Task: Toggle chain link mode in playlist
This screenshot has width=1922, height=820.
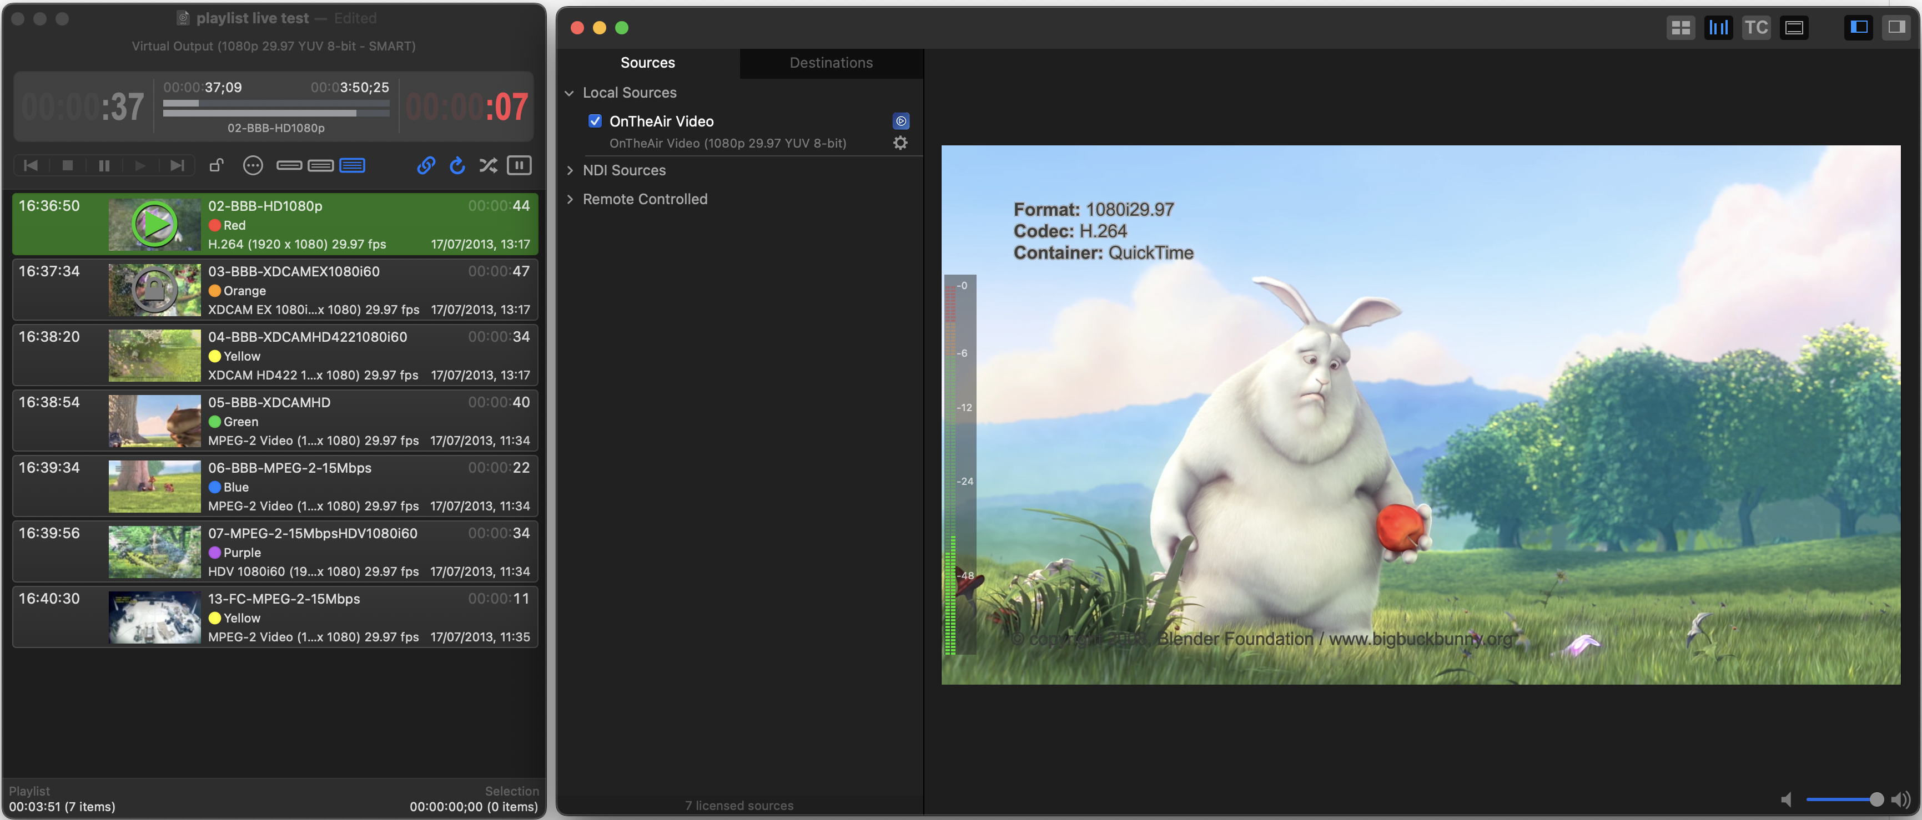Action: click(426, 165)
